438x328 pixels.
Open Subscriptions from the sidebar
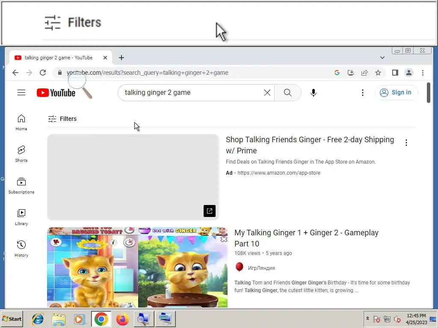pos(21,185)
